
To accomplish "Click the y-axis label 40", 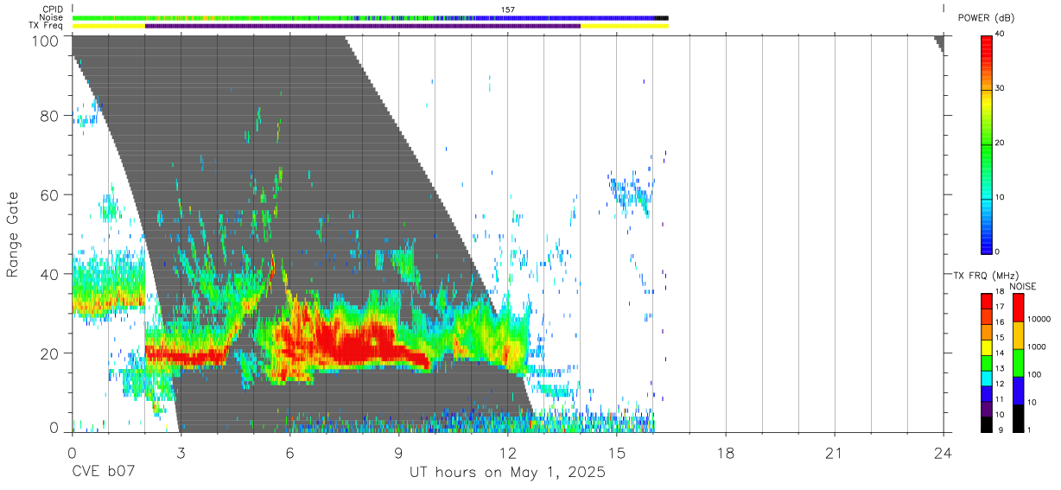I will (x=48, y=274).
